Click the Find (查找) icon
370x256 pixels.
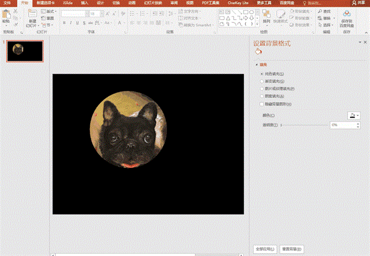pos(319,11)
